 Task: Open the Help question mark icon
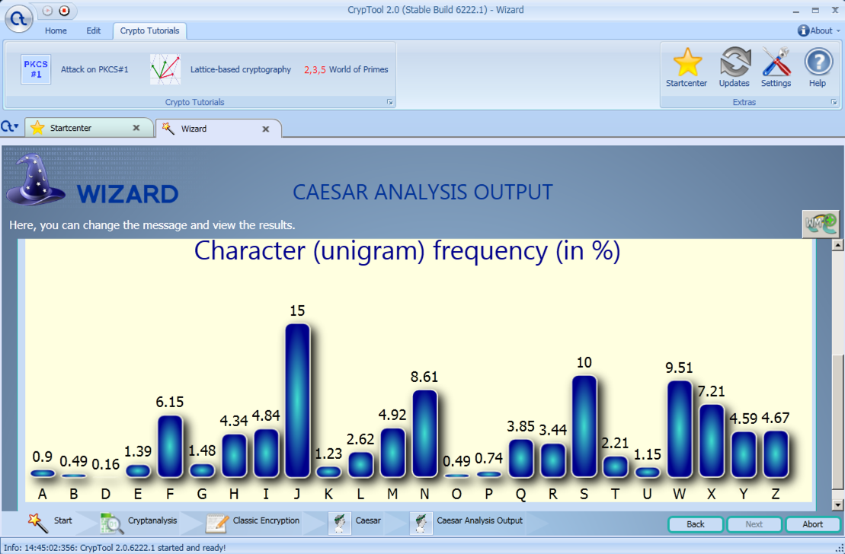click(818, 62)
